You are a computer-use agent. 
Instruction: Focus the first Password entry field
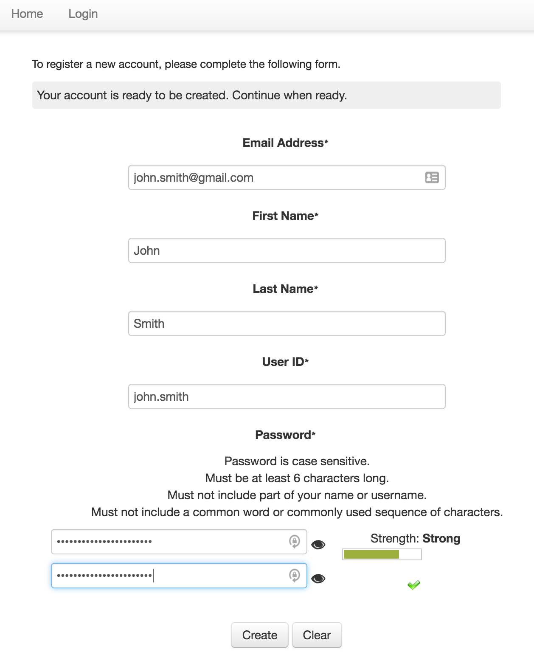[170, 542]
